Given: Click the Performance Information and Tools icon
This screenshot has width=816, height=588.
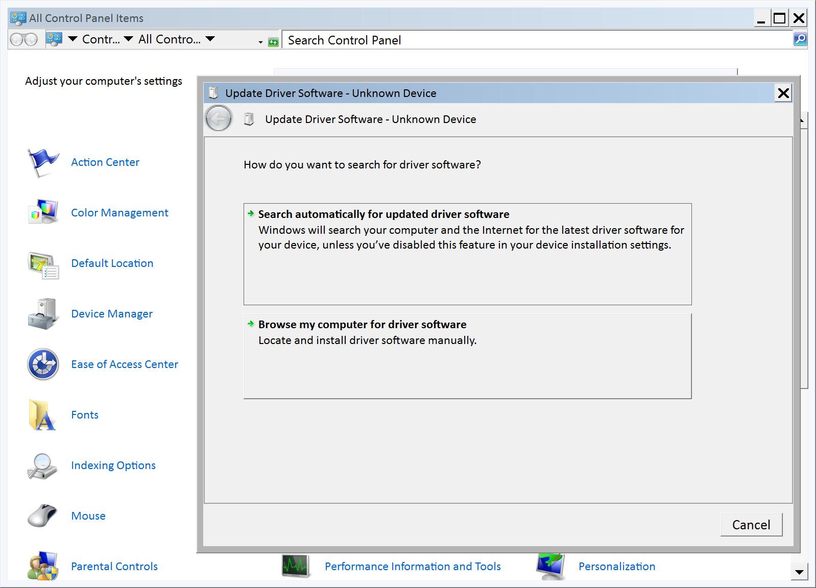Looking at the screenshot, I should click(x=296, y=566).
